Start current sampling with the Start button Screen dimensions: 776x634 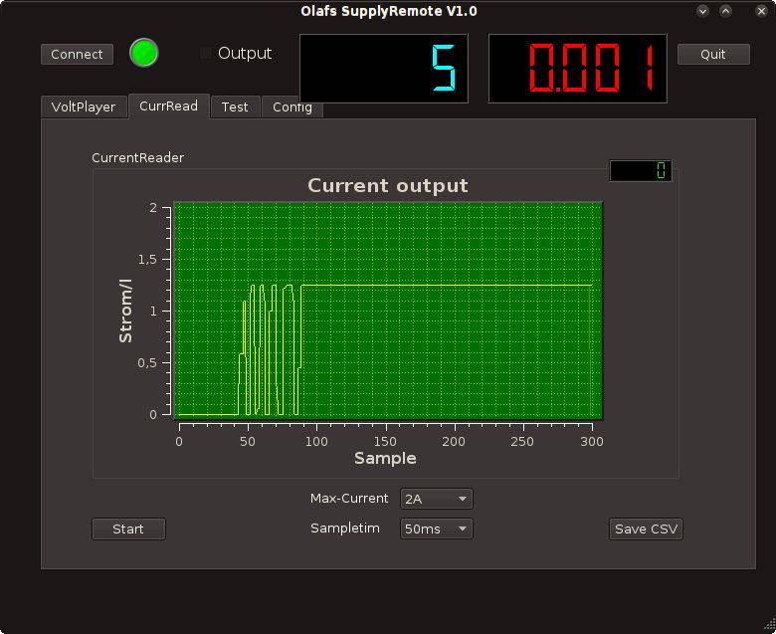pos(128,528)
